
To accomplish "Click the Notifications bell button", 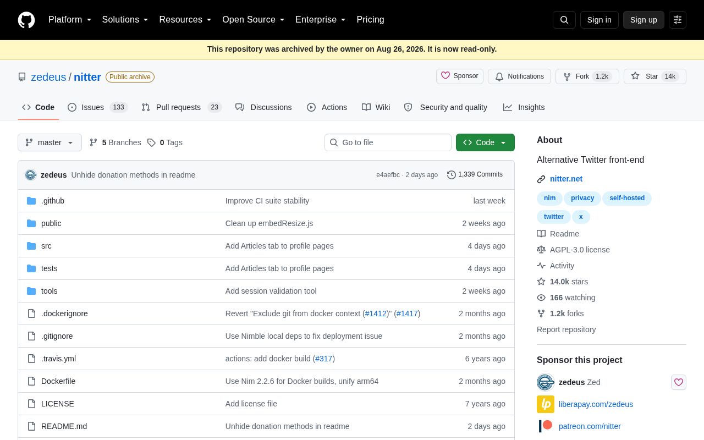I will coord(519,76).
